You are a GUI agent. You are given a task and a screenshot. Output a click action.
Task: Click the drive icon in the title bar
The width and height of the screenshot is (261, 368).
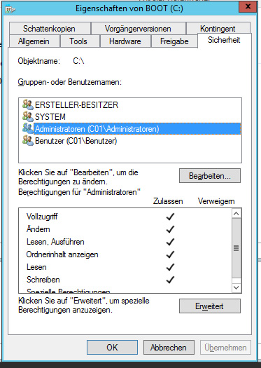point(10,9)
